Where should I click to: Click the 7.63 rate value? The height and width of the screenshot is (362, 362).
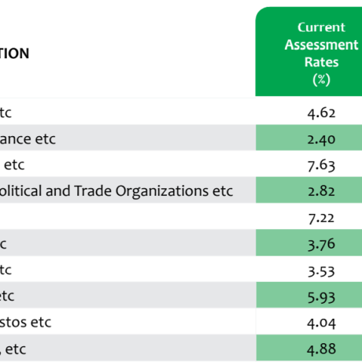click(321, 165)
